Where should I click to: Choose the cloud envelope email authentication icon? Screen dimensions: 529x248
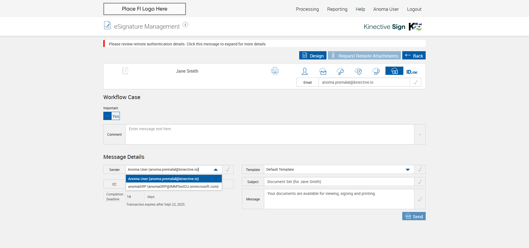click(x=323, y=72)
